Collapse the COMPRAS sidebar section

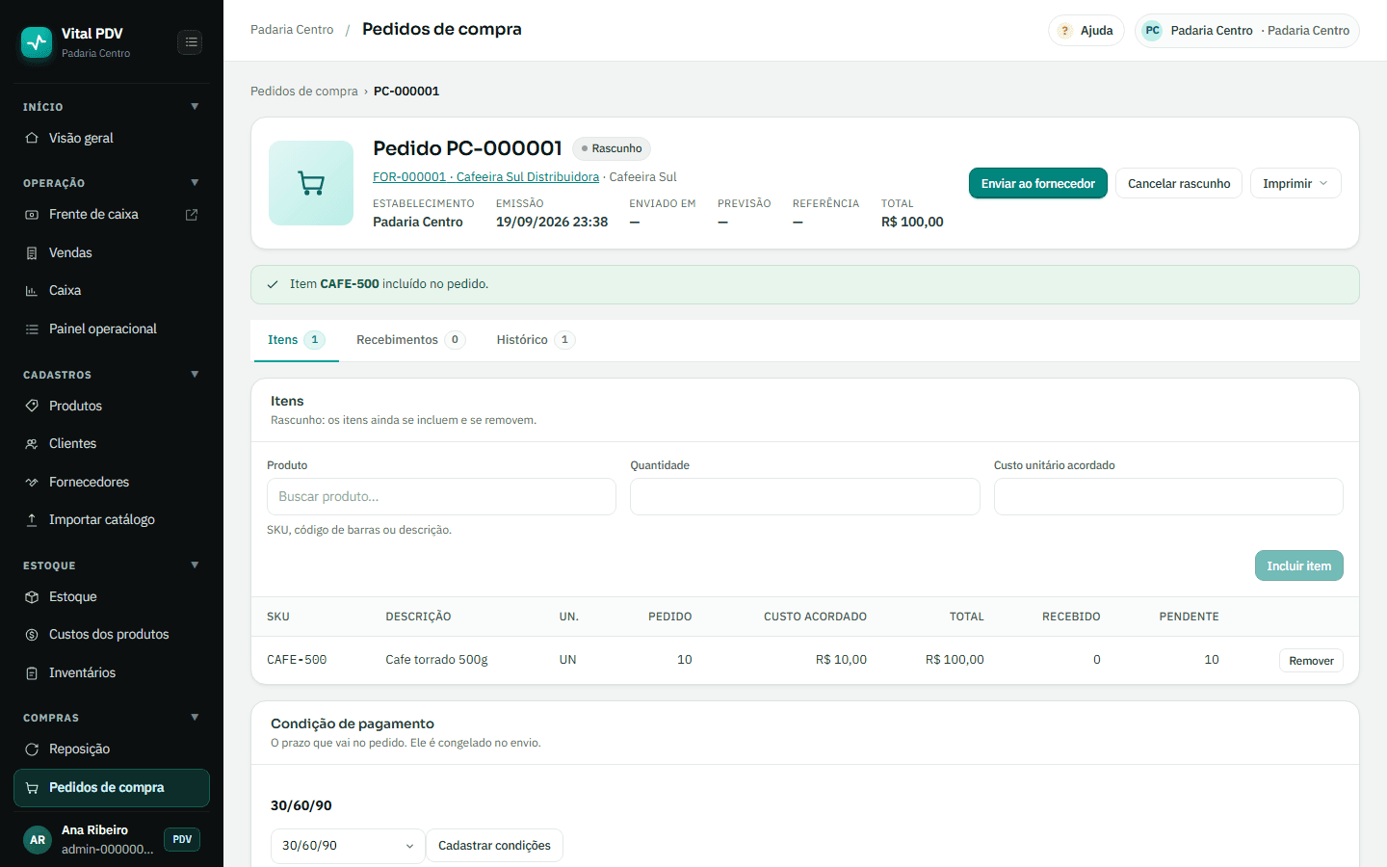point(195,718)
